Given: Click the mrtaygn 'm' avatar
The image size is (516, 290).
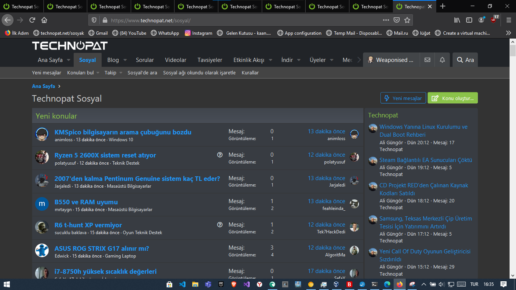Looking at the screenshot, I should click(x=42, y=204).
